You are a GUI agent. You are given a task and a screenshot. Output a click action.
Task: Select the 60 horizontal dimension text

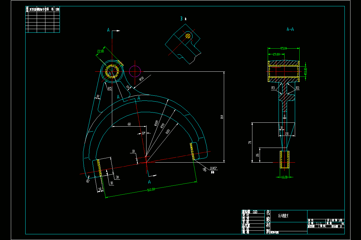(x=129, y=124)
